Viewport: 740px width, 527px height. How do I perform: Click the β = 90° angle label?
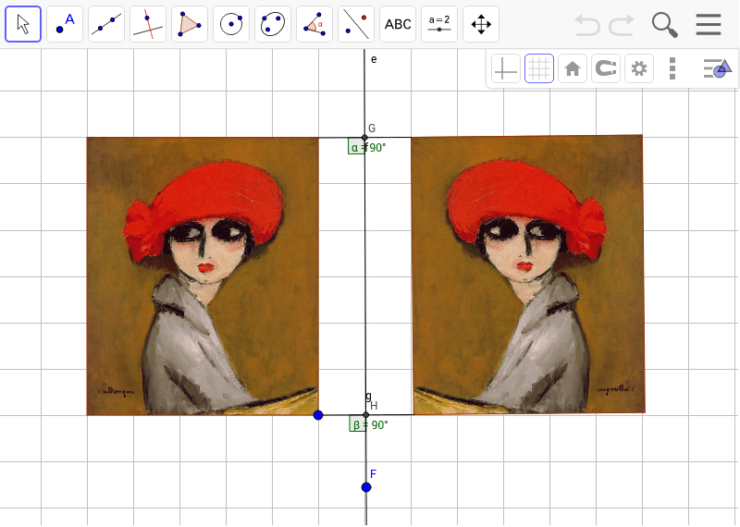(371, 425)
